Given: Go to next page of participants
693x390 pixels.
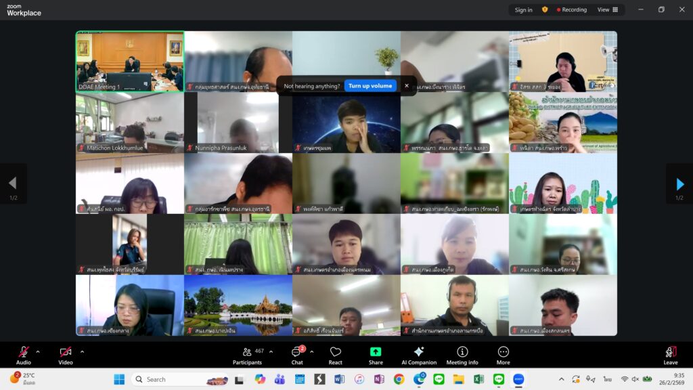Looking at the screenshot, I should point(679,183).
